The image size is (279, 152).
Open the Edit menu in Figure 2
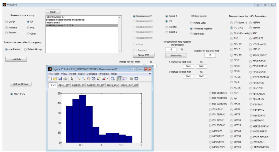point(57,74)
